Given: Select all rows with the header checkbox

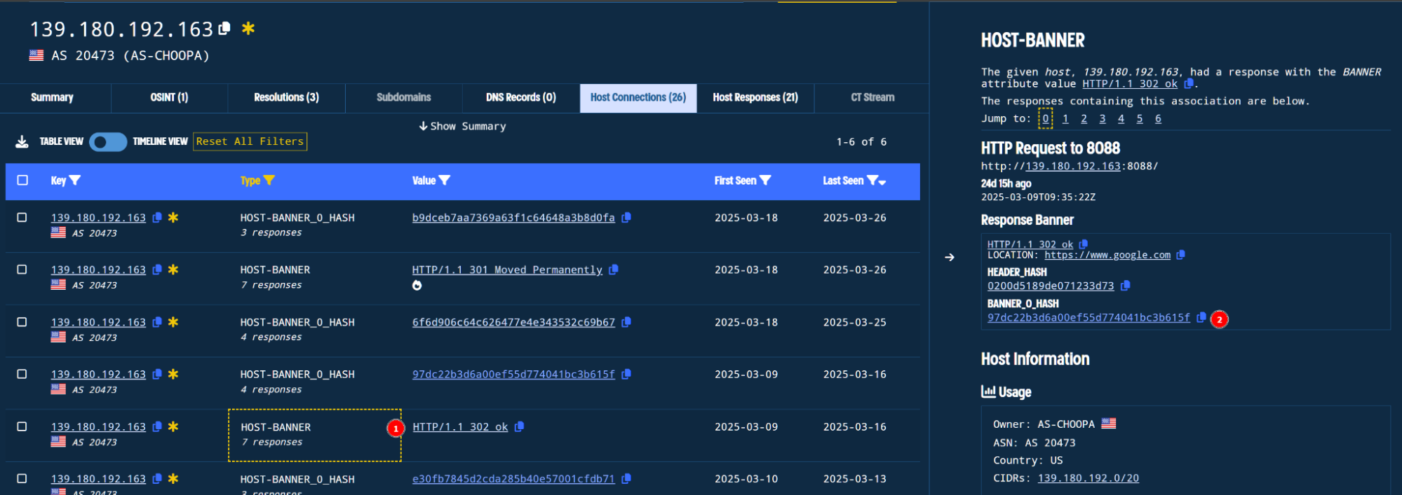Looking at the screenshot, I should [x=22, y=181].
